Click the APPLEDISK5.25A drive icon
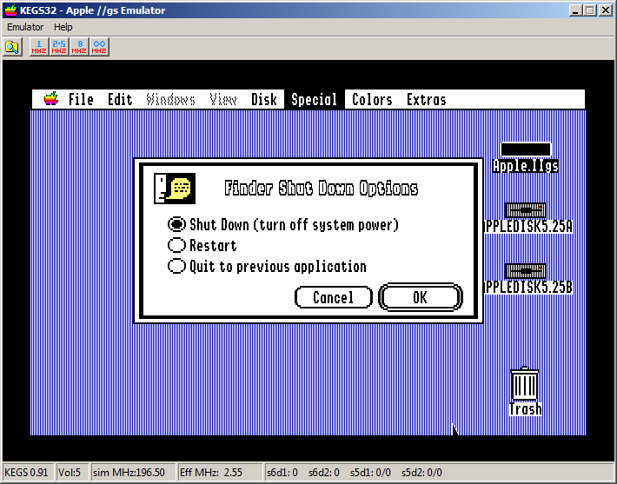 pyautogui.click(x=525, y=211)
